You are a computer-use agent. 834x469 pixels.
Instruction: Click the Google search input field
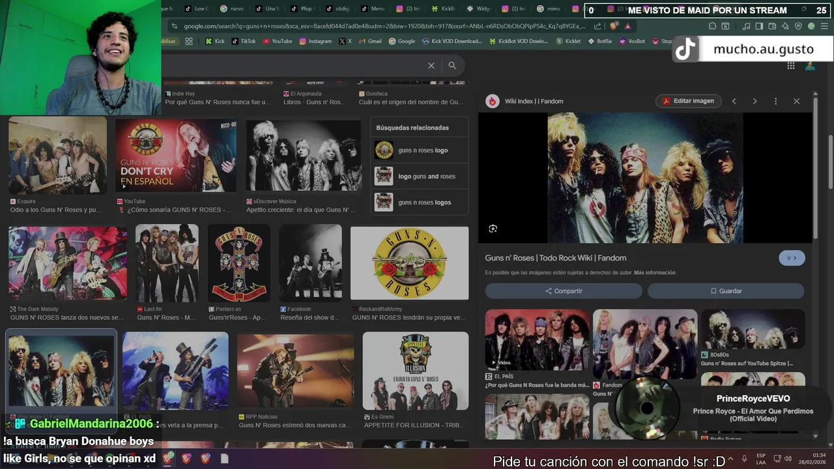(x=293, y=66)
